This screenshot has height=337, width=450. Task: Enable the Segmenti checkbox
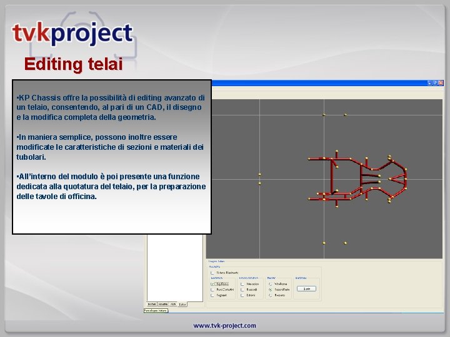click(x=212, y=295)
